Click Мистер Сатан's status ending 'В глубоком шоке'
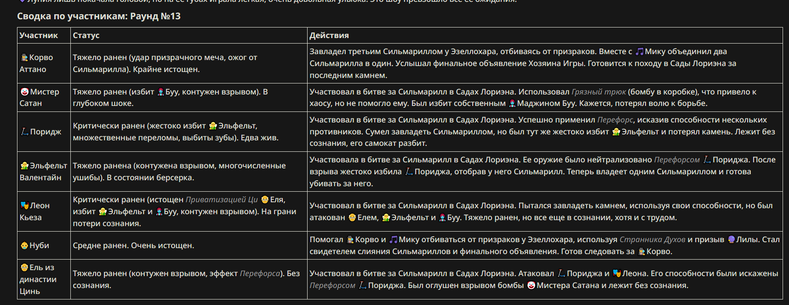Image resolution: width=789 pixels, height=305 pixels. (170, 97)
